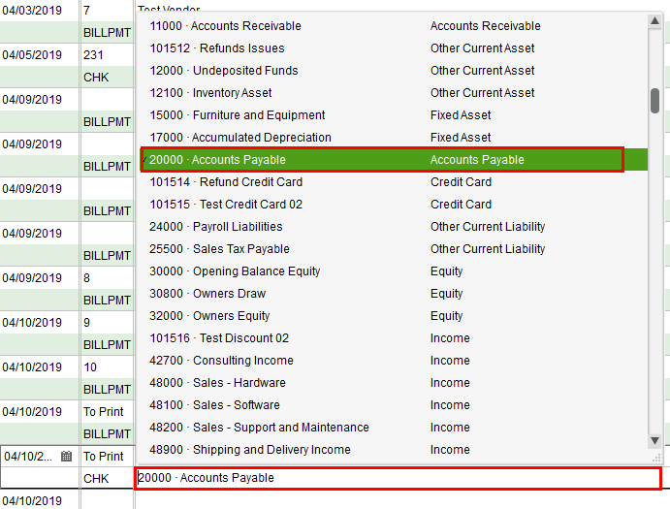Choose 12000 · Undeposited Funds
670x509 pixels.
pyautogui.click(x=394, y=71)
